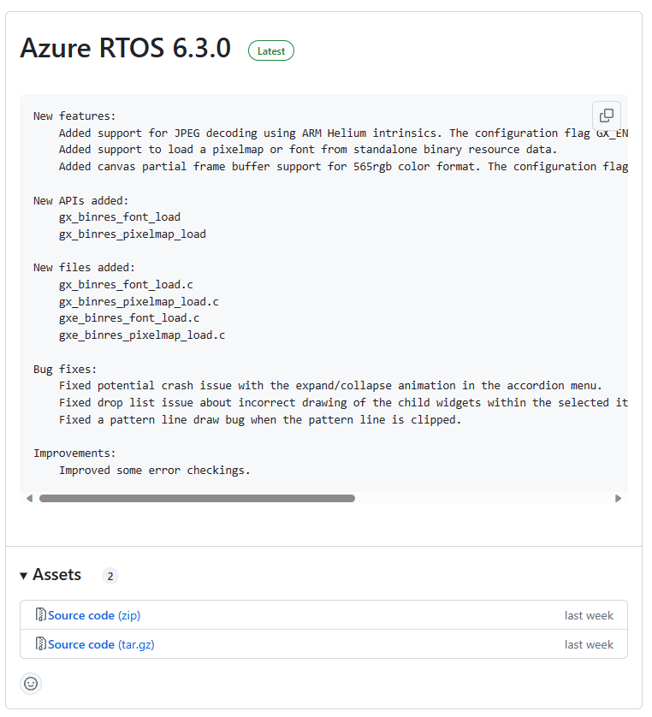Copy the release notes with the copy icon
This screenshot has height=717, width=652.
click(x=607, y=116)
